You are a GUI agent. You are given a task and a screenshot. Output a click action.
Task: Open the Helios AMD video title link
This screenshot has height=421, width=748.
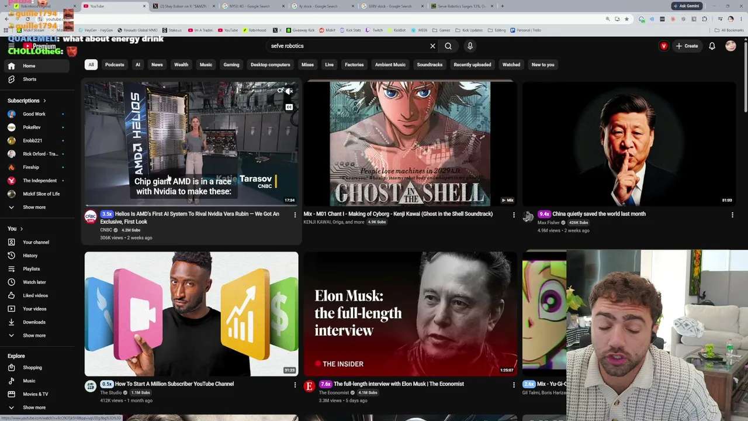(190, 218)
